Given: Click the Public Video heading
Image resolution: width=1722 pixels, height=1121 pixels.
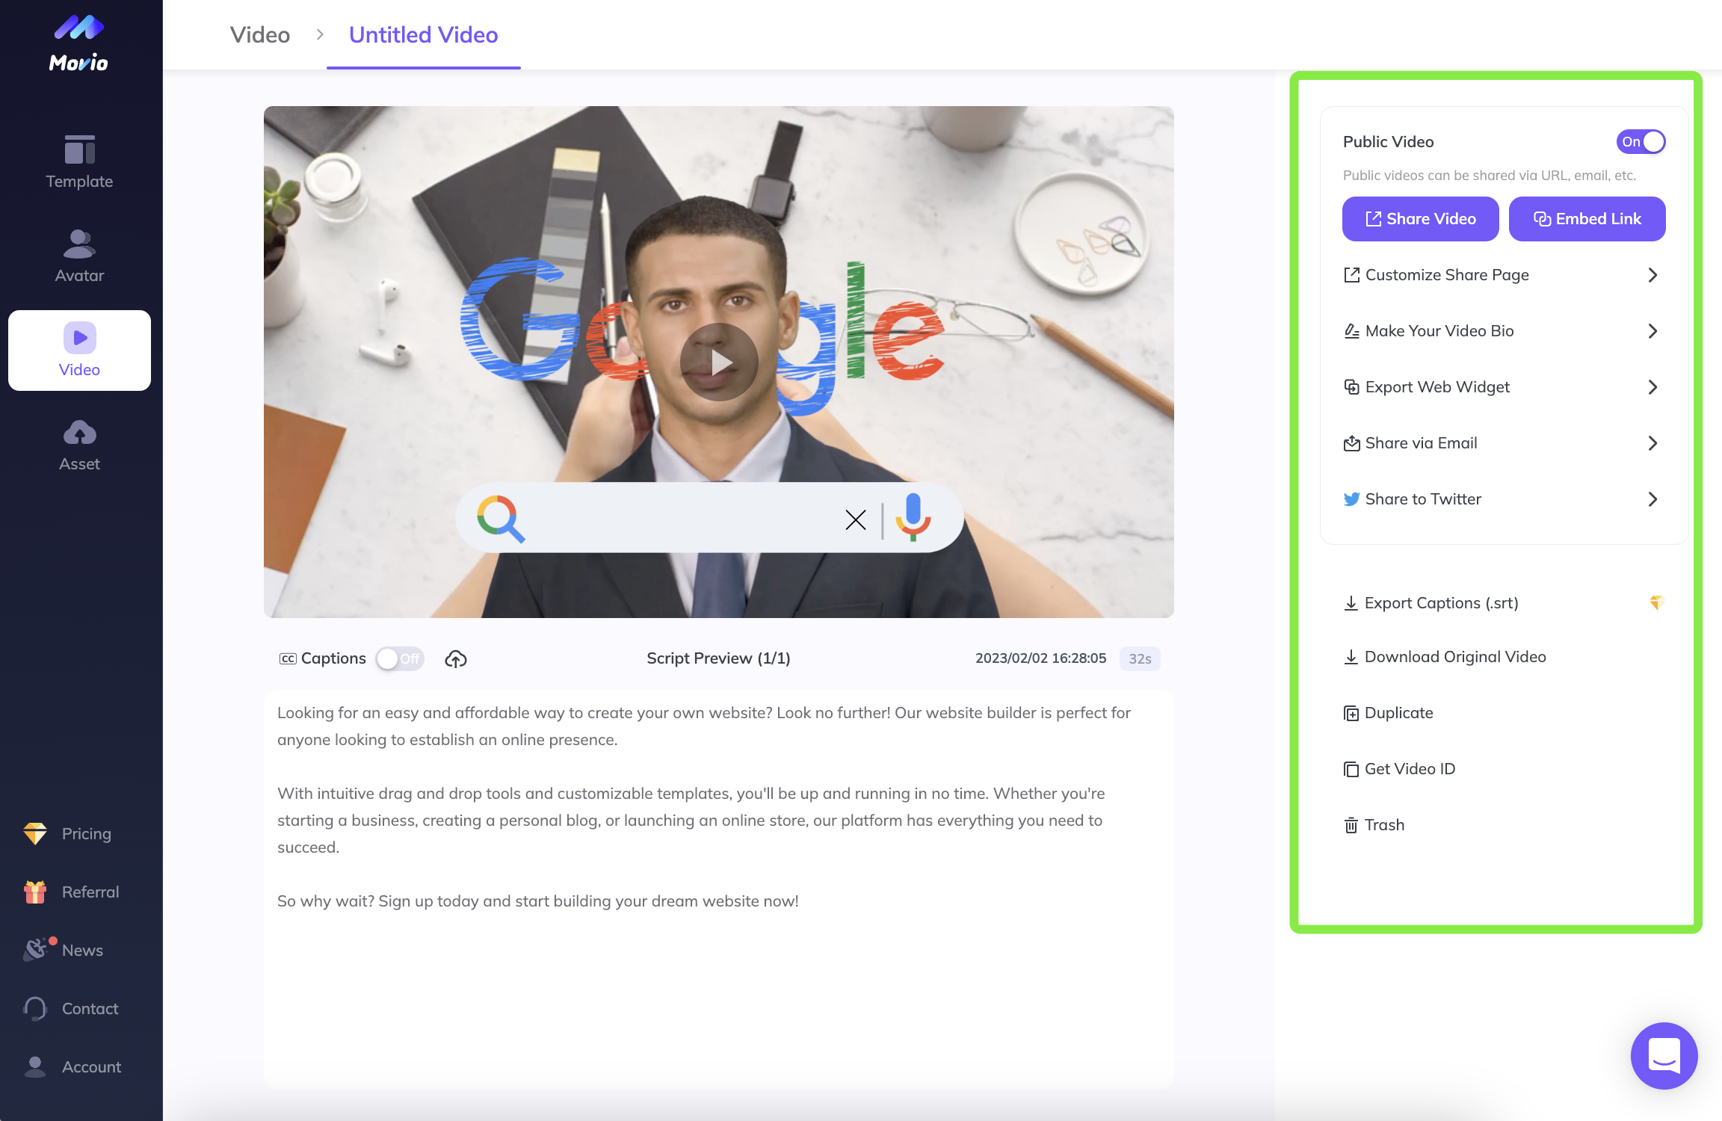Looking at the screenshot, I should [x=1388, y=141].
